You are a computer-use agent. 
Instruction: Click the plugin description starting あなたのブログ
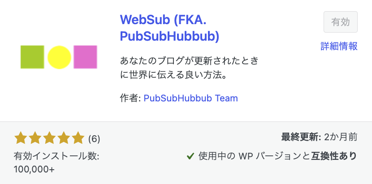pyautogui.click(x=189, y=68)
